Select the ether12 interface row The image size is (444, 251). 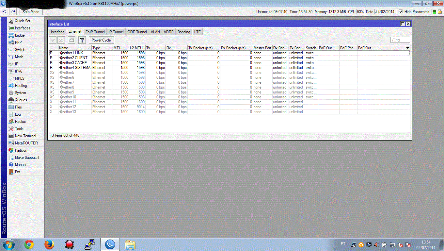point(229,107)
